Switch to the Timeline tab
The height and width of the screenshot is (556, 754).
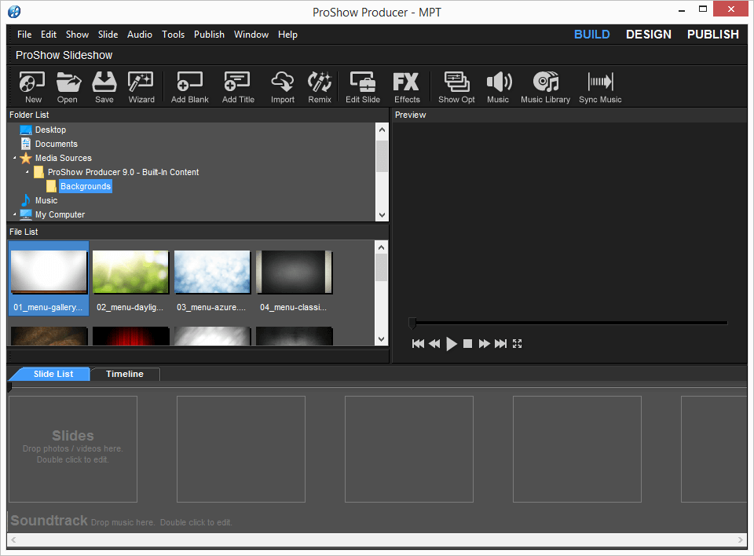coord(125,374)
